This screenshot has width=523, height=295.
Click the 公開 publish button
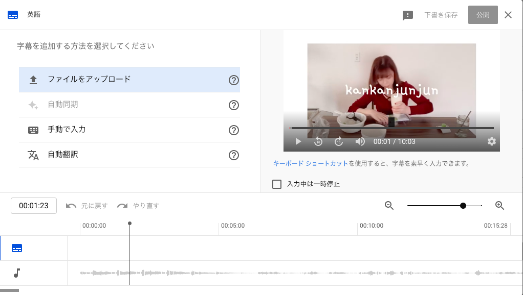coord(482,14)
